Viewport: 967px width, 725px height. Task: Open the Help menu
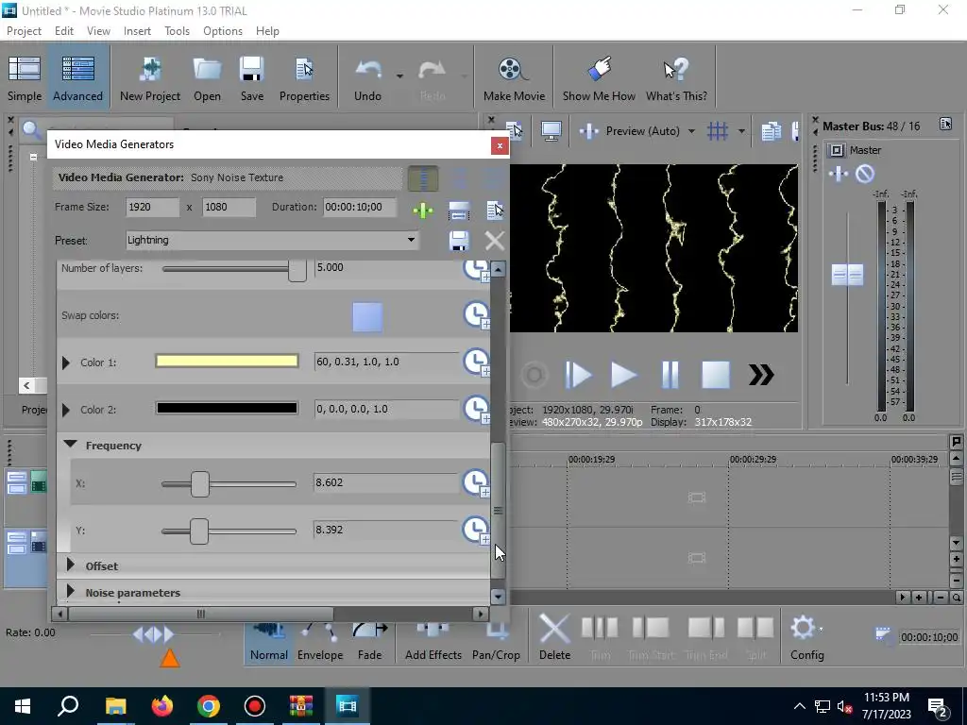267,31
